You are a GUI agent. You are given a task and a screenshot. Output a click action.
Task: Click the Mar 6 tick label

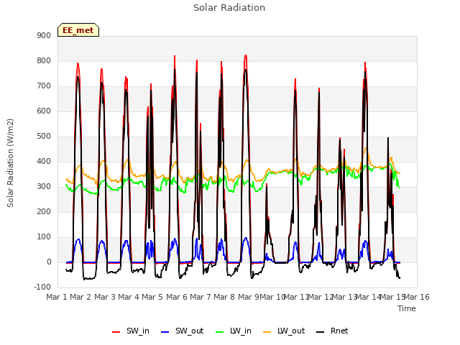coord(177,297)
